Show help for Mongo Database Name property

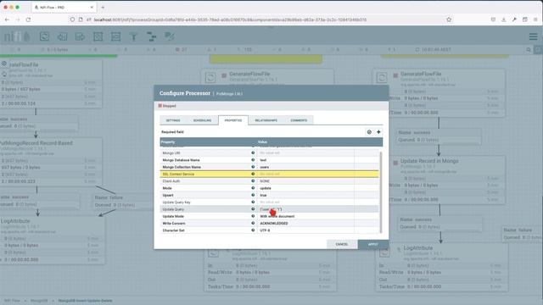point(253,160)
